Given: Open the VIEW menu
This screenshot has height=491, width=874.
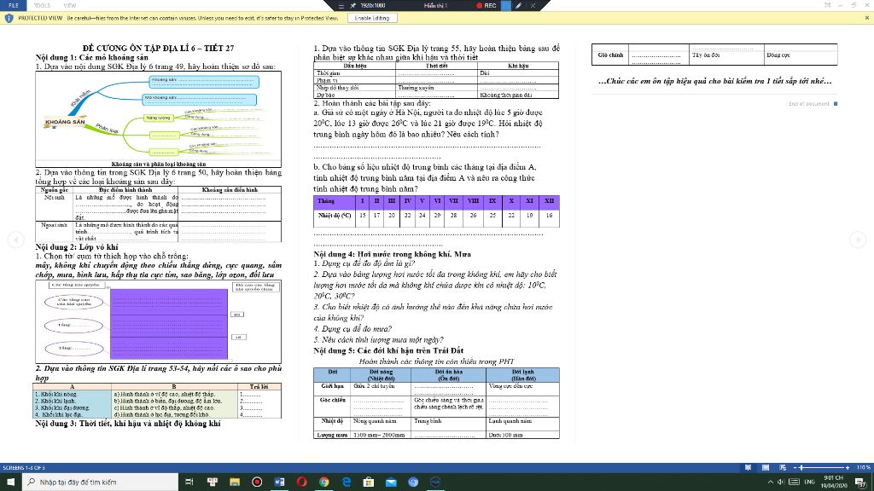Looking at the screenshot, I should pos(70,5).
